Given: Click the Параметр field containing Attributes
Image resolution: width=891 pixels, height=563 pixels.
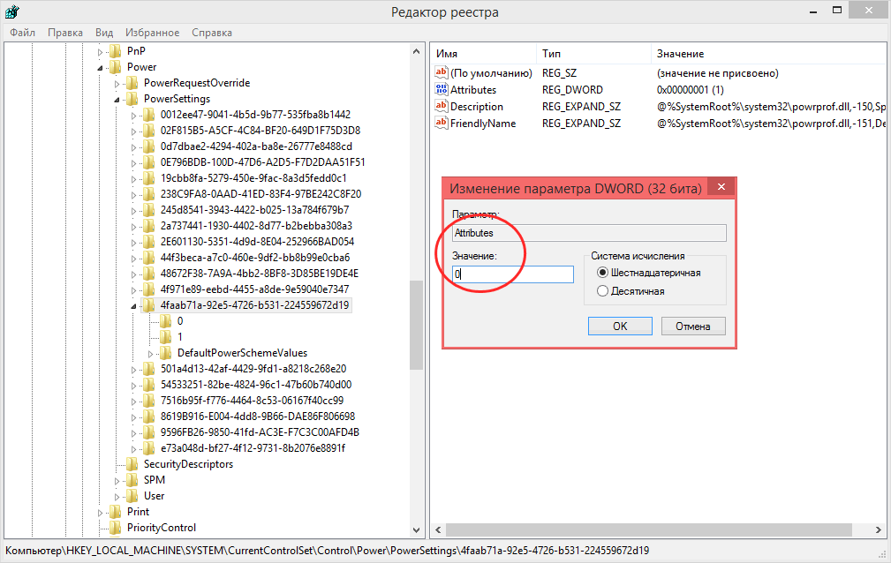Looking at the screenshot, I should (x=589, y=233).
